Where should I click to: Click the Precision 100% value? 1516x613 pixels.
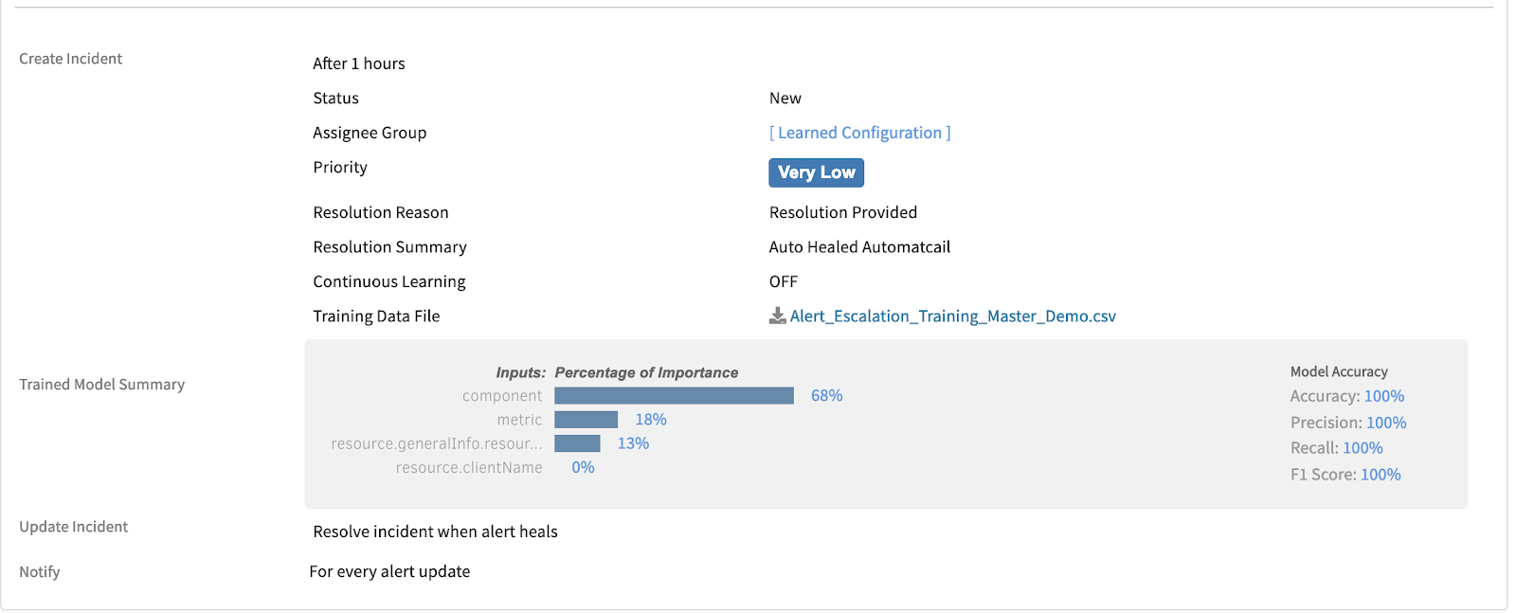pos(1385,423)
